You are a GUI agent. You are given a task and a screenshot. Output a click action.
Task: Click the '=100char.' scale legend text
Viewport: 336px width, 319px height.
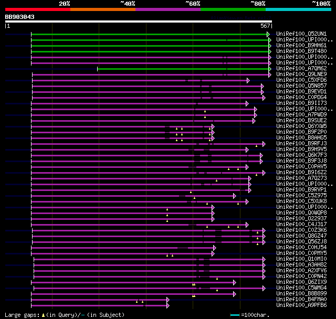[x=255, y=315]
